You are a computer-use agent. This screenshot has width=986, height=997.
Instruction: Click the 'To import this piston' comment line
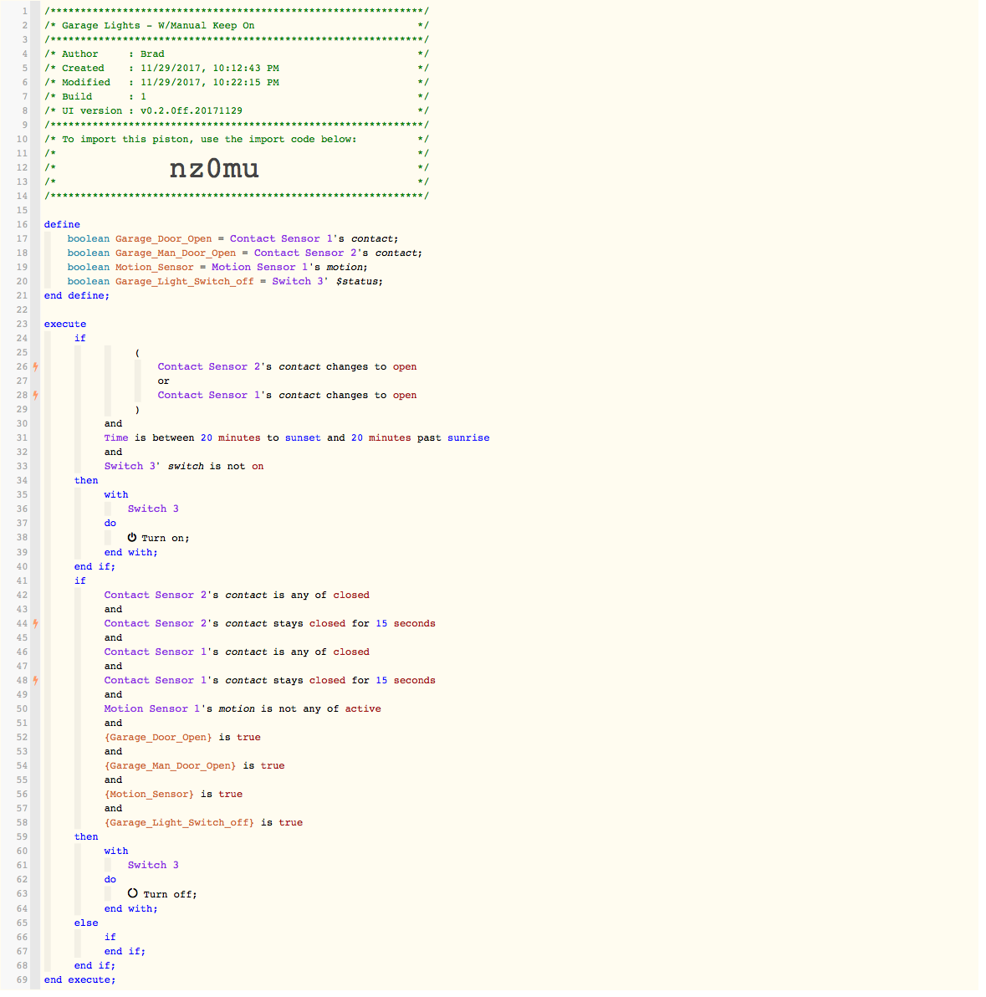[x=237, y=139]
